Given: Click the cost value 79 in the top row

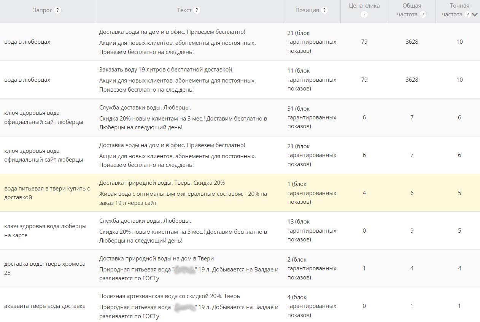Looking at the screenshot, I should click(x=364, y=42).
